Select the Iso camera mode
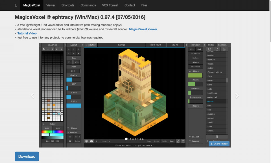Screen dimensions: 271x163 click(x=172, y=141)
